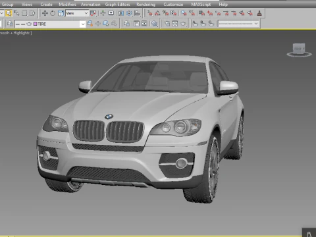Screen dimensions: 316x237
Task: Toggle Snaps Use Axis Constraints XY magnet
Action: 192,13
